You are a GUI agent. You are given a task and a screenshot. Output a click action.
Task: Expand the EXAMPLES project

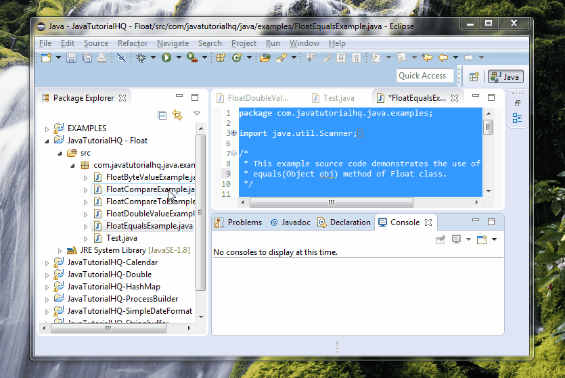pos(47,129)
